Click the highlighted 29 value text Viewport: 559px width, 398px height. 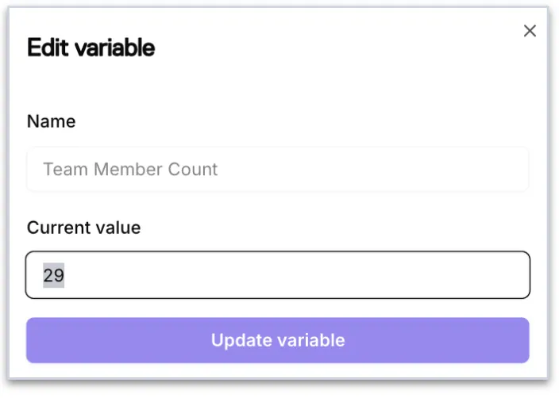point(53,275)
